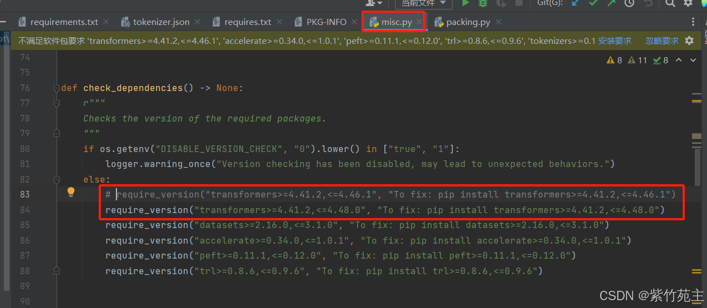
Task: Click the 安装要求 install requirements link
Action: tap(615, 41)
